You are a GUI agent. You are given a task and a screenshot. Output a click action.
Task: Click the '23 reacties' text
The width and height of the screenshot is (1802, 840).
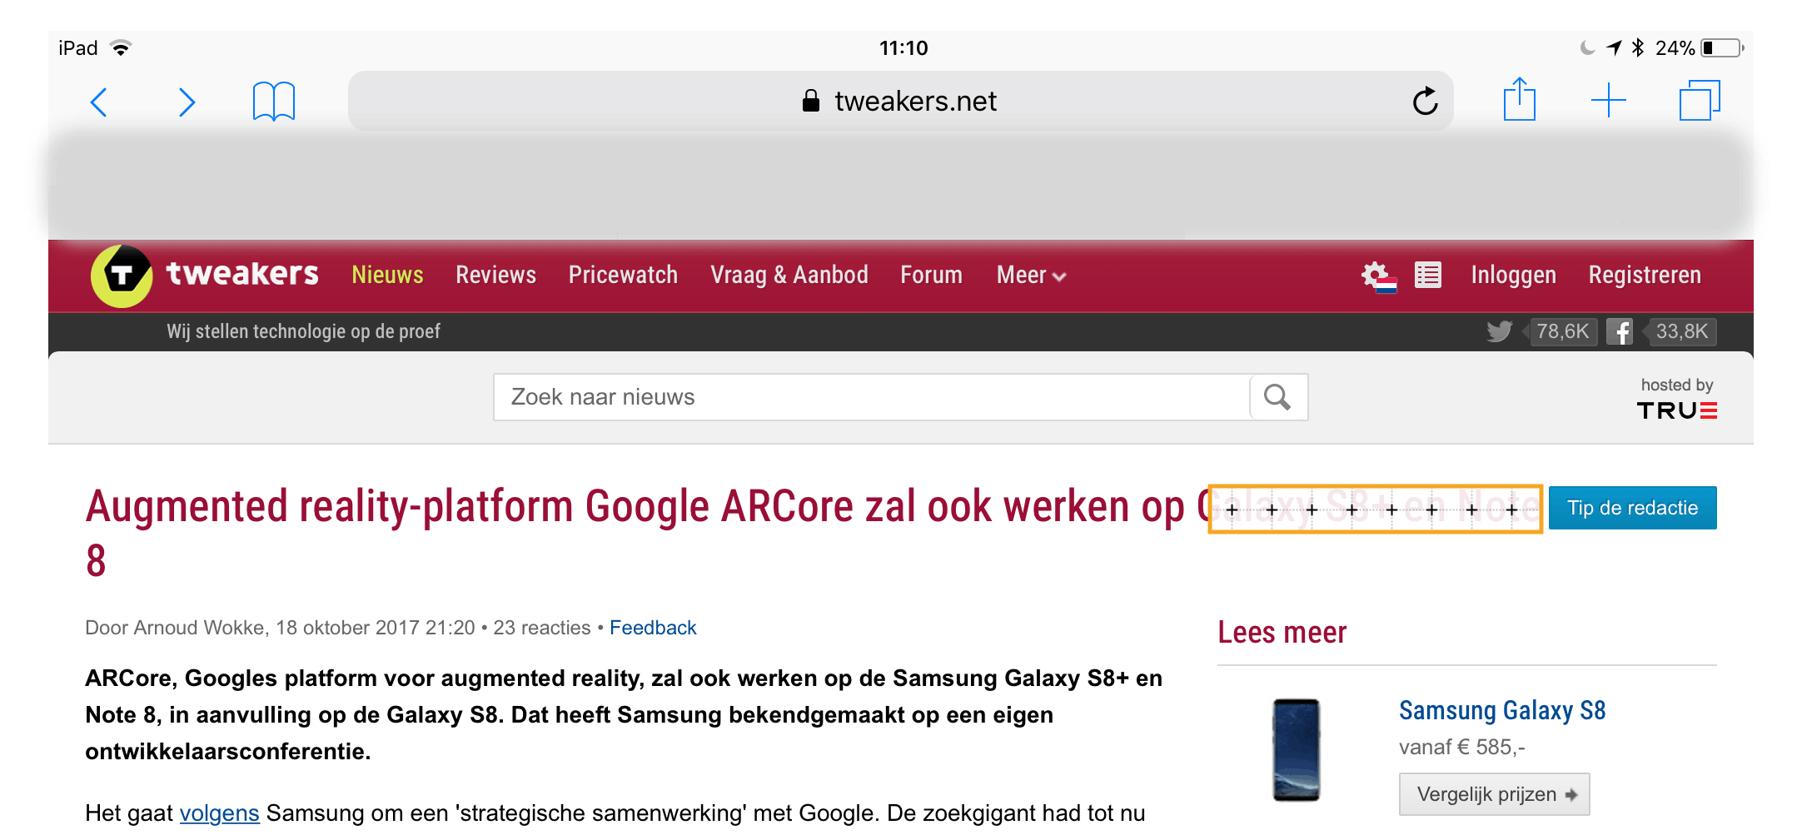pos(542,628)
